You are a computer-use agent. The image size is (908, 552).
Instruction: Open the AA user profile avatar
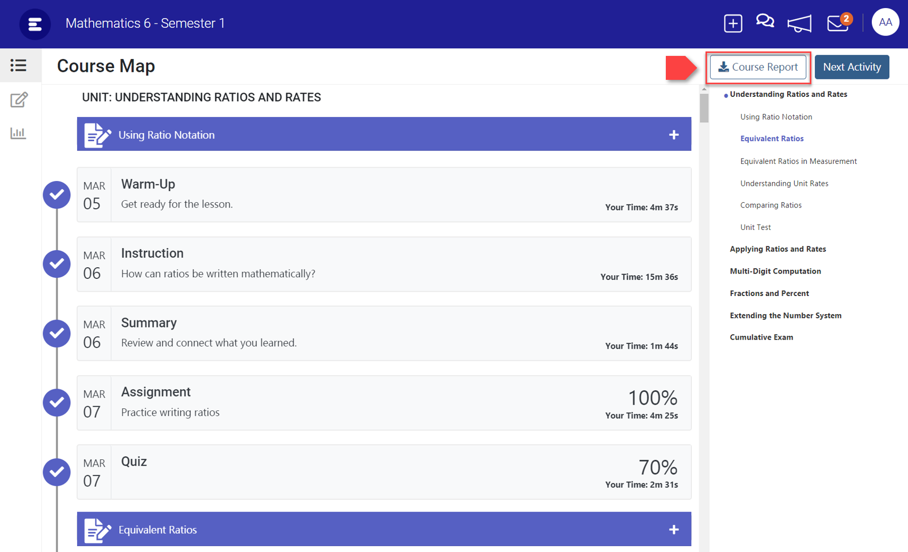coord(885,22)
